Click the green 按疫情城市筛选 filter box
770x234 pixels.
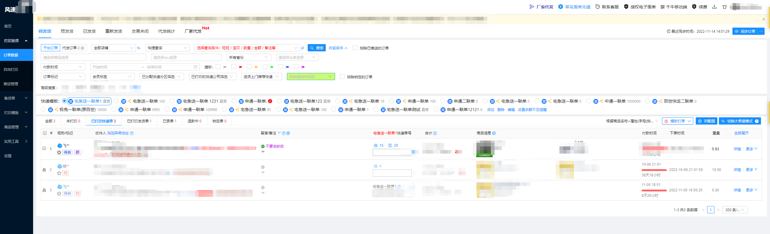(311, 77)
